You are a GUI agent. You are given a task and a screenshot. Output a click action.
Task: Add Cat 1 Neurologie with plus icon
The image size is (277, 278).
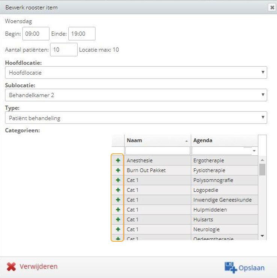pos(118,230)
